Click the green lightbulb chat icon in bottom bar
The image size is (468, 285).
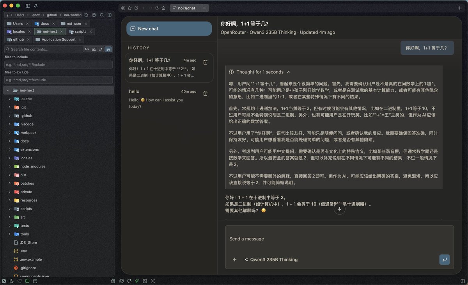tap(137, 281)
